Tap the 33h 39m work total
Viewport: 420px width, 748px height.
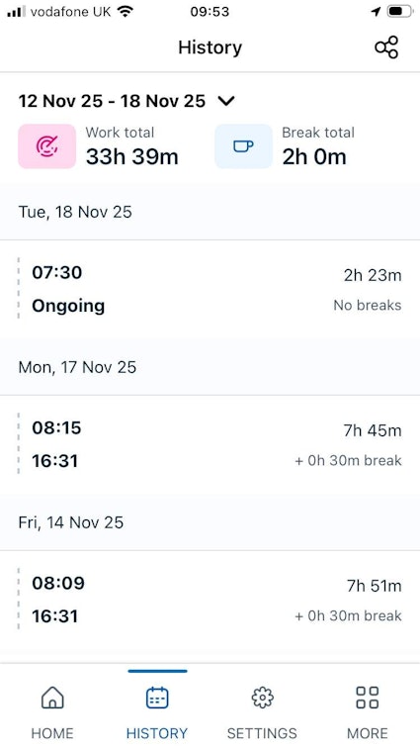[x=132, y=157]
